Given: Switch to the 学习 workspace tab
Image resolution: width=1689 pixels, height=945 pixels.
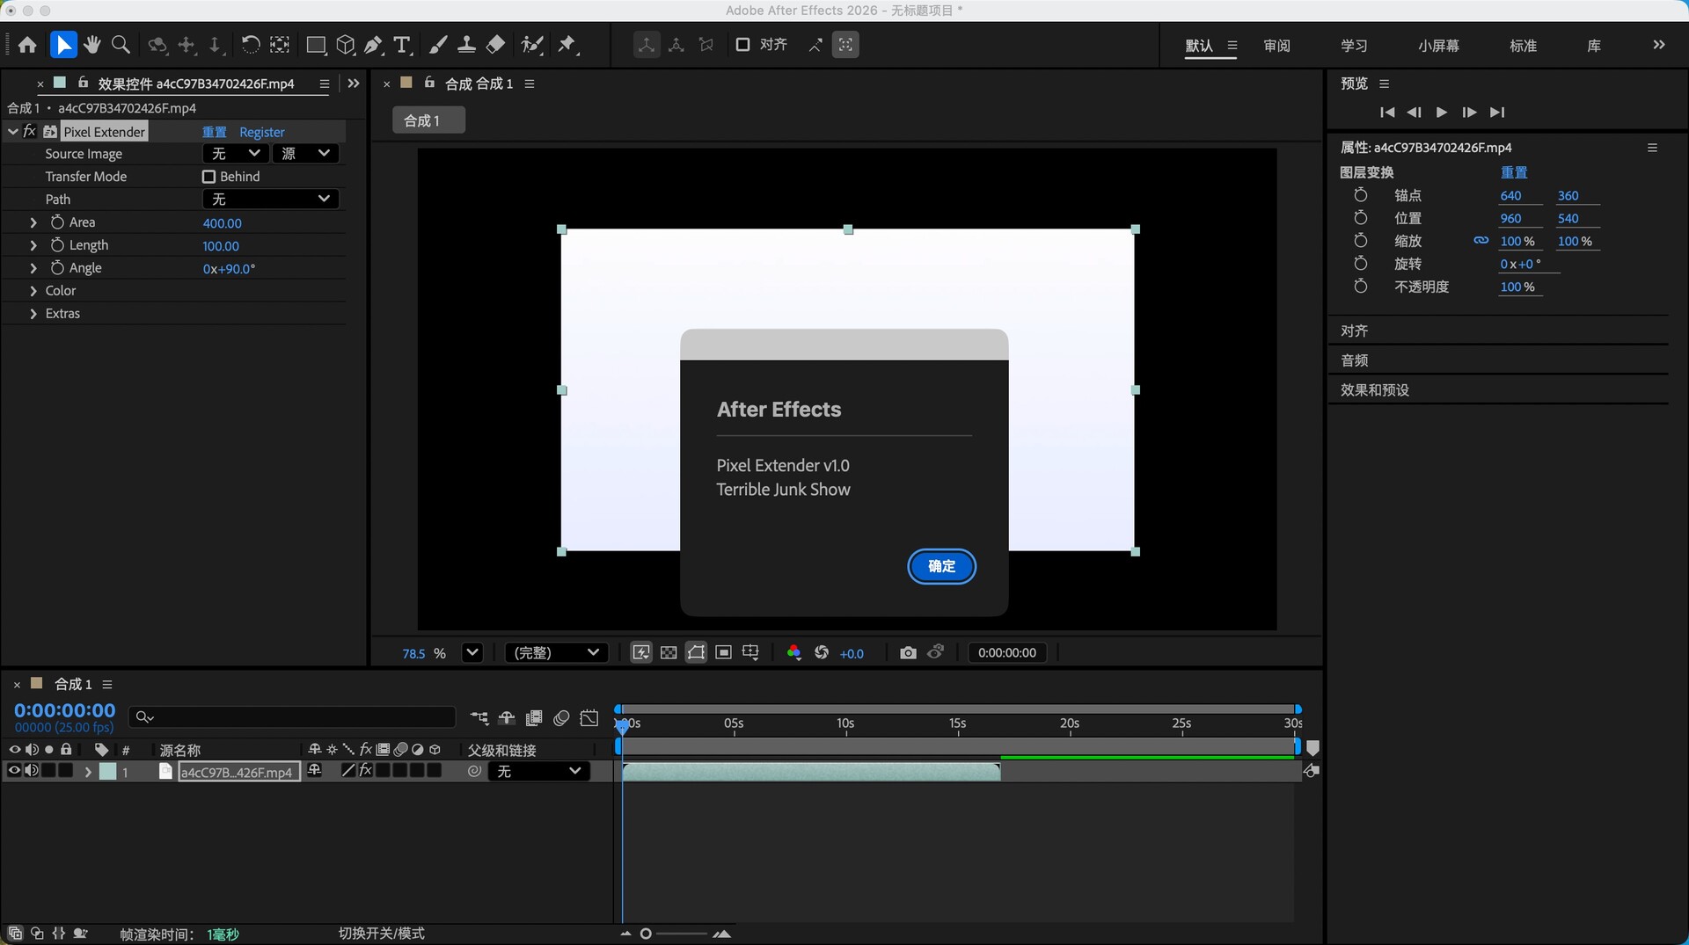Looking at the screenshot, I should 1354,46.
